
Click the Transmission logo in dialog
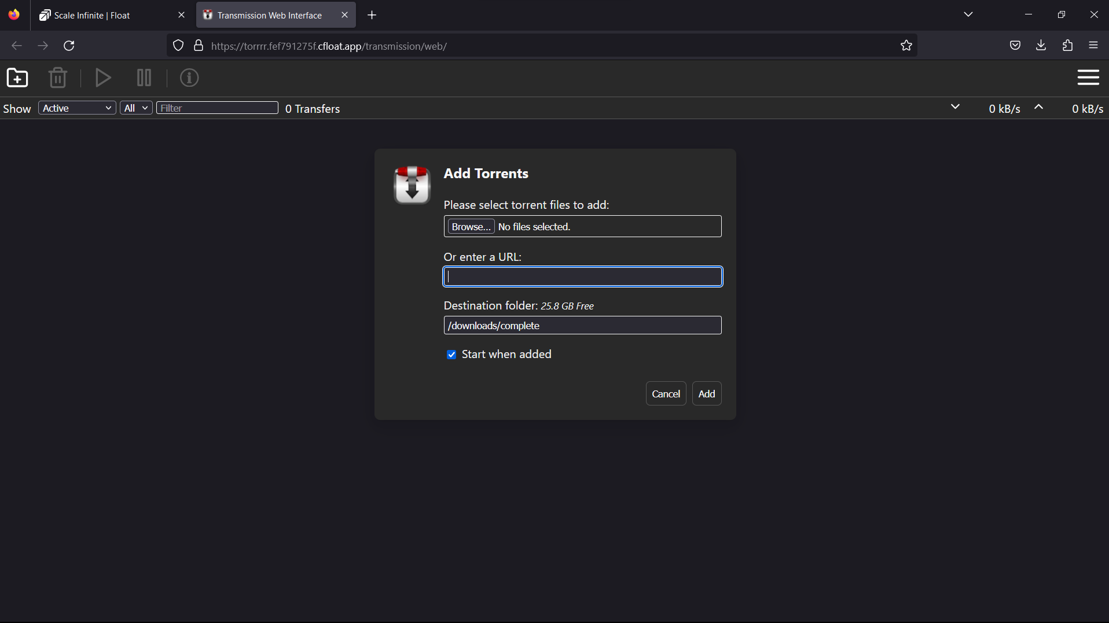pyautogui.click(x=412, y=185)
